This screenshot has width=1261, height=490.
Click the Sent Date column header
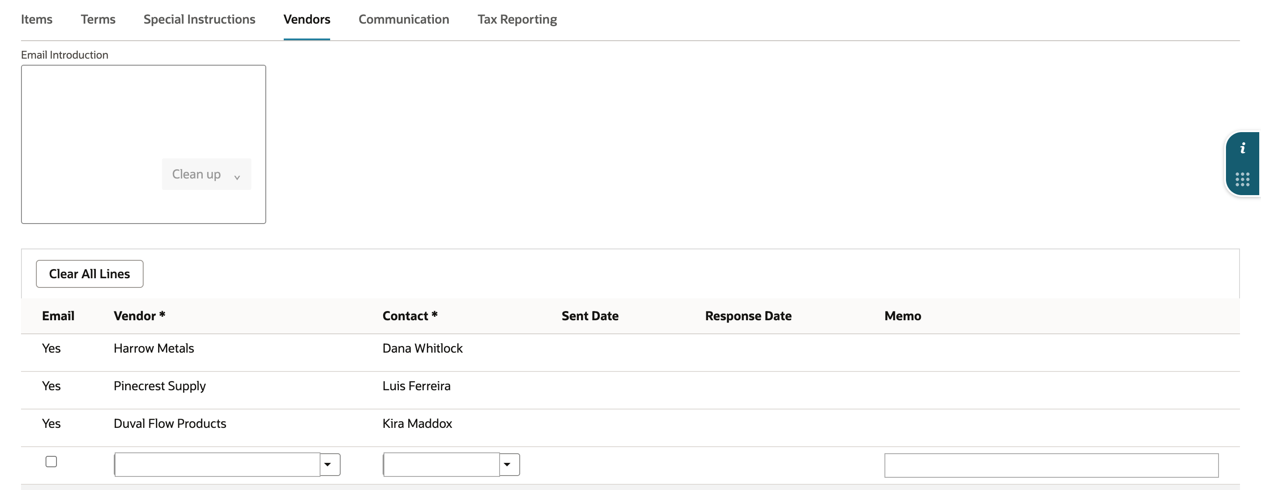[x=590, y=316]
